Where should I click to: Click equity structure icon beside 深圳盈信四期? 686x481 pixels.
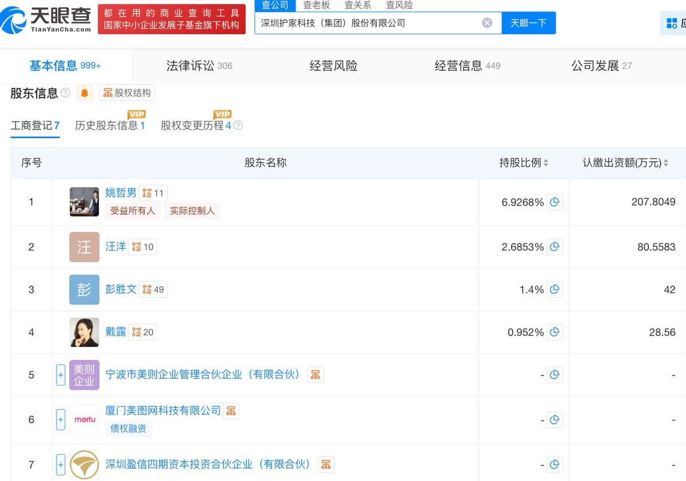(326, 464)
